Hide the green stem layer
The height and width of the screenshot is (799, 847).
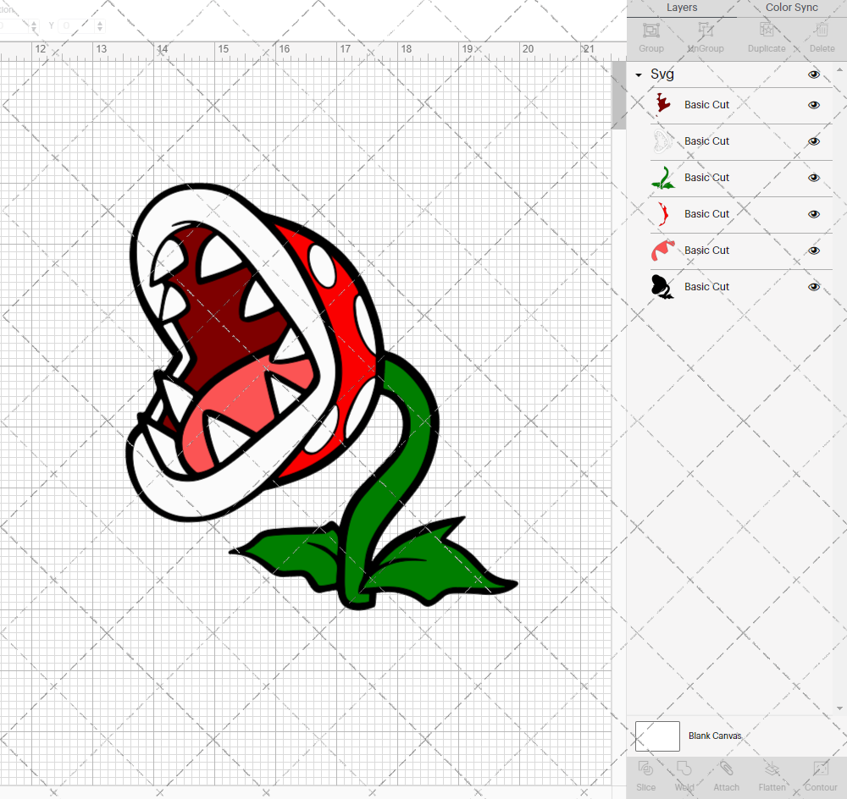point(813,178)
